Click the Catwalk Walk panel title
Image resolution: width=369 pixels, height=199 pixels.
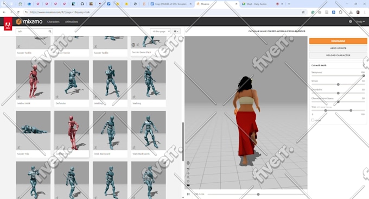(x=319, y=65)
